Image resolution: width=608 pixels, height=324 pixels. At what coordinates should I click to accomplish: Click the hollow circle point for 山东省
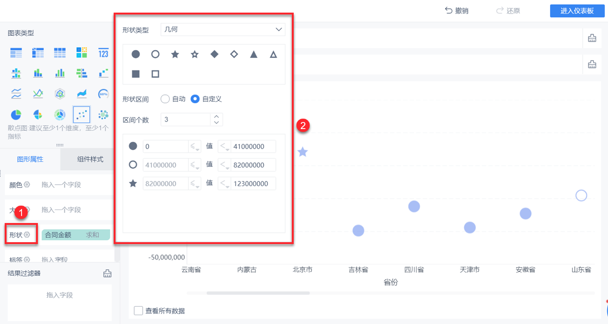pos(581,195)
